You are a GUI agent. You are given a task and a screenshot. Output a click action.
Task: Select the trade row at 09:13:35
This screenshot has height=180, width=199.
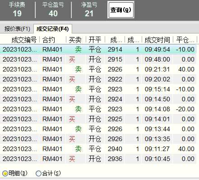tap(98, 139)
